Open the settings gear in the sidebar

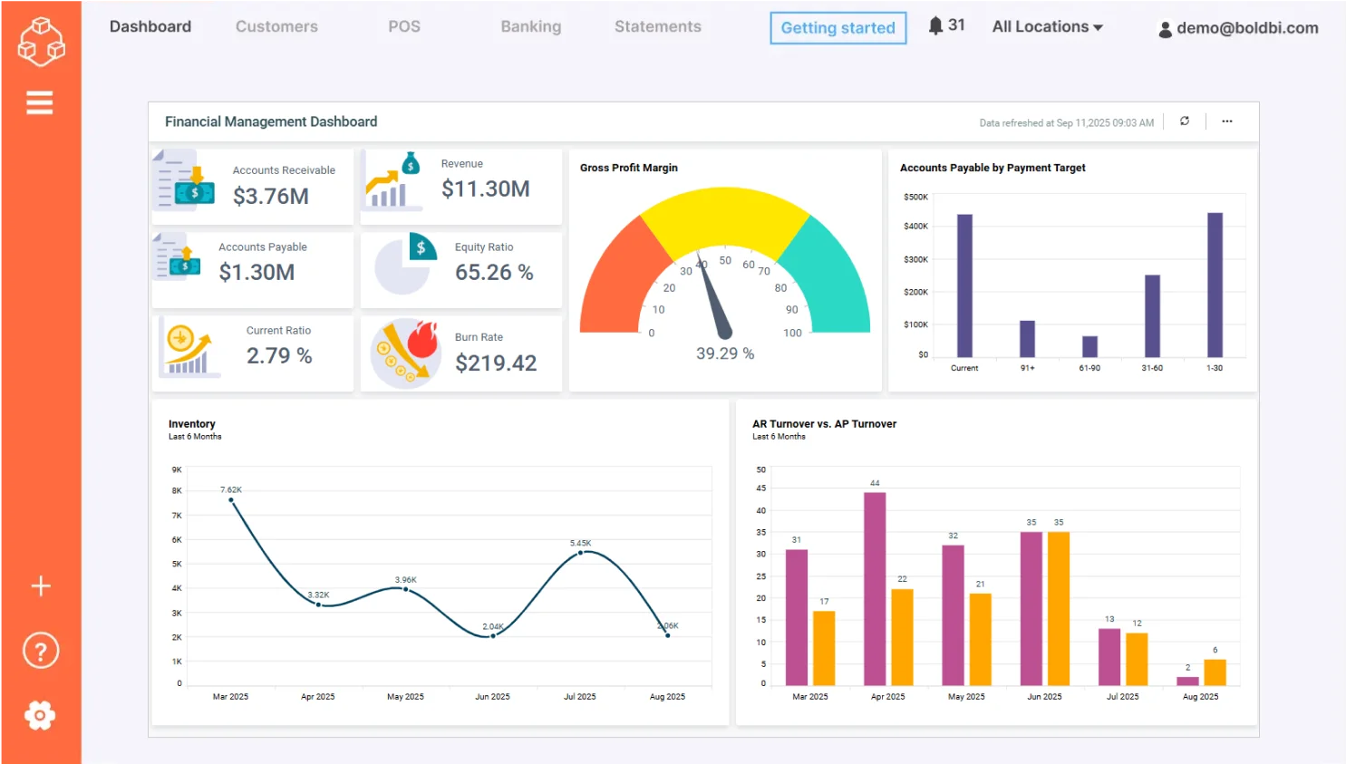(x=40, y=715)
